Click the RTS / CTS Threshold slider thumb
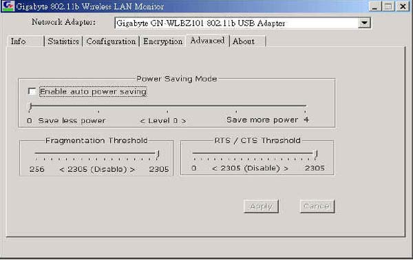 [315, 154]
